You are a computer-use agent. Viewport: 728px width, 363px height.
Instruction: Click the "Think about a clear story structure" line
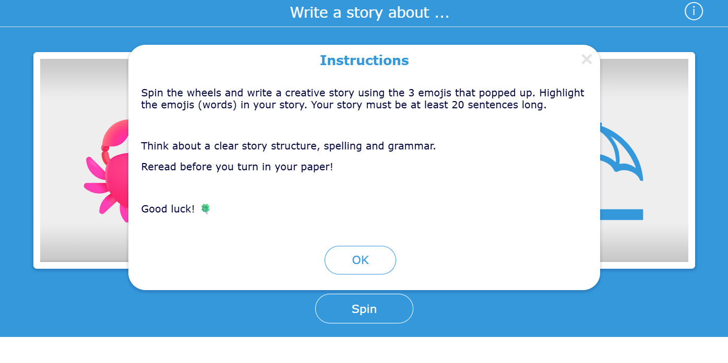[x=288, y=146]
